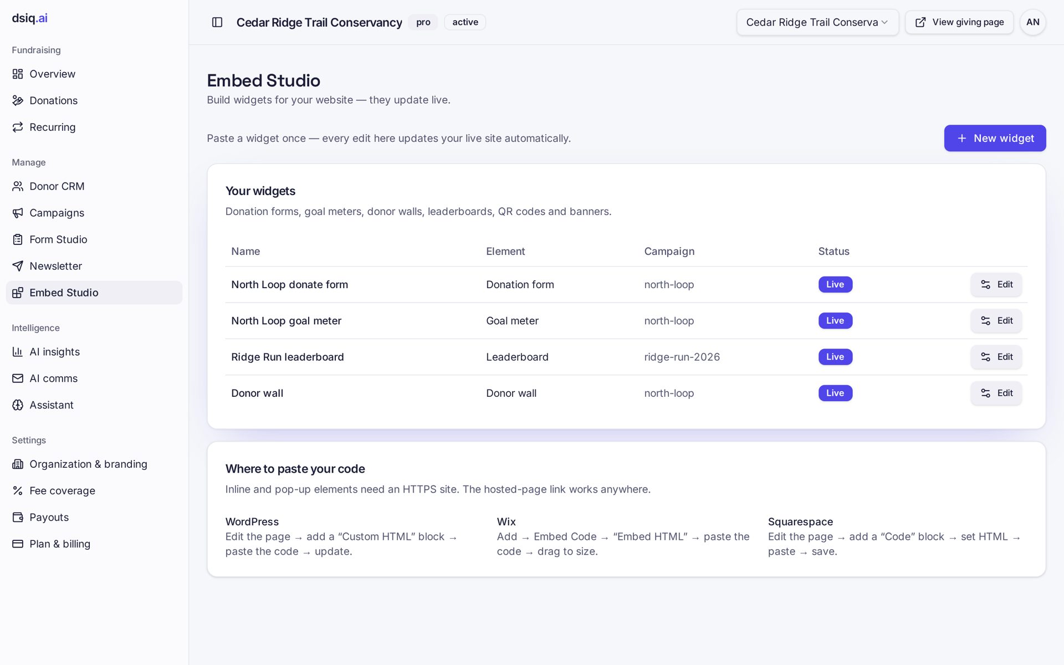Click the sliders icon for North Loop donate form
This screenshot has width=1064, height=665.
(x=985, y=284)
